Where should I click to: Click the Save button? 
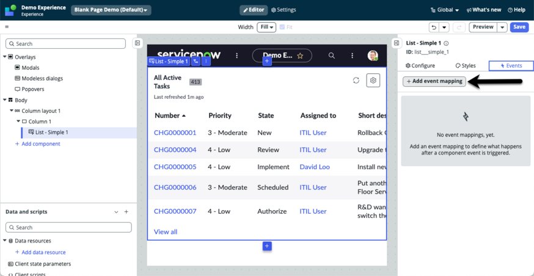tap(519, 27)
